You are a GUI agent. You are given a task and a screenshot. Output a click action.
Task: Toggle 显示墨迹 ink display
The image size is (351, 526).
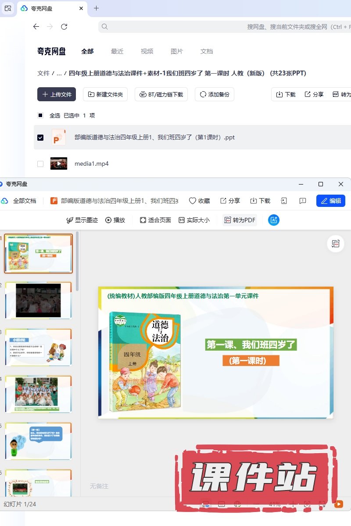pyautogui.click(x=82, y=220)
